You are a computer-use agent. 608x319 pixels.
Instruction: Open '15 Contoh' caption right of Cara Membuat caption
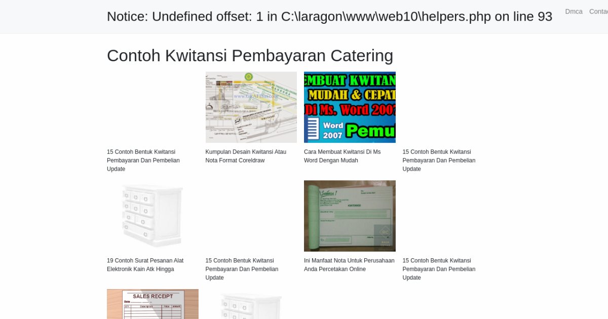(439, 160)
